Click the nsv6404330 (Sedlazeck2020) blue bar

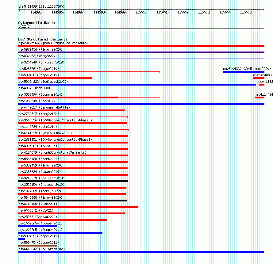244,72
